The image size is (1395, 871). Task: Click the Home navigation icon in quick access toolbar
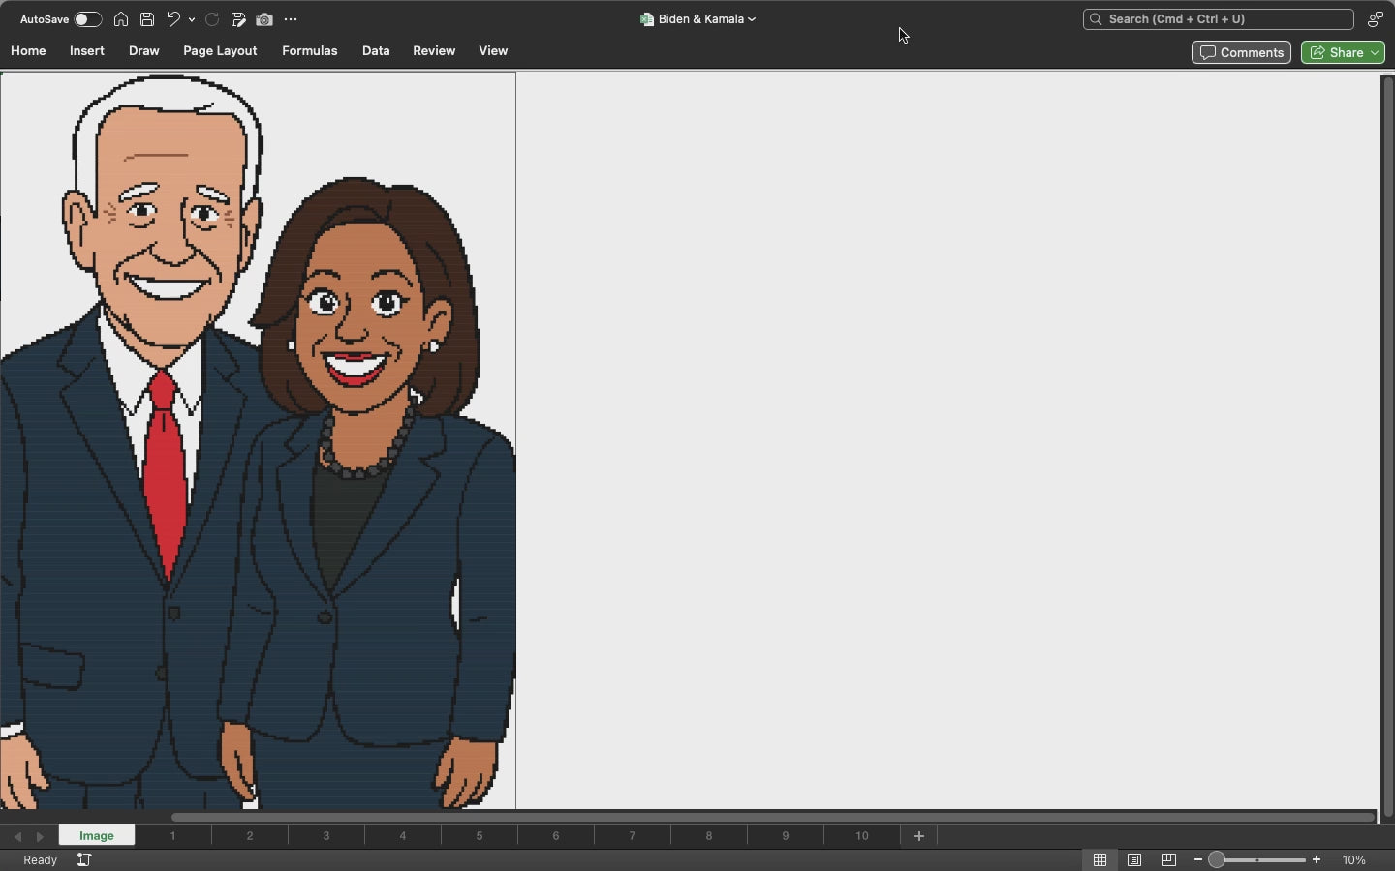pyautogui.click(x=121, y=19)
